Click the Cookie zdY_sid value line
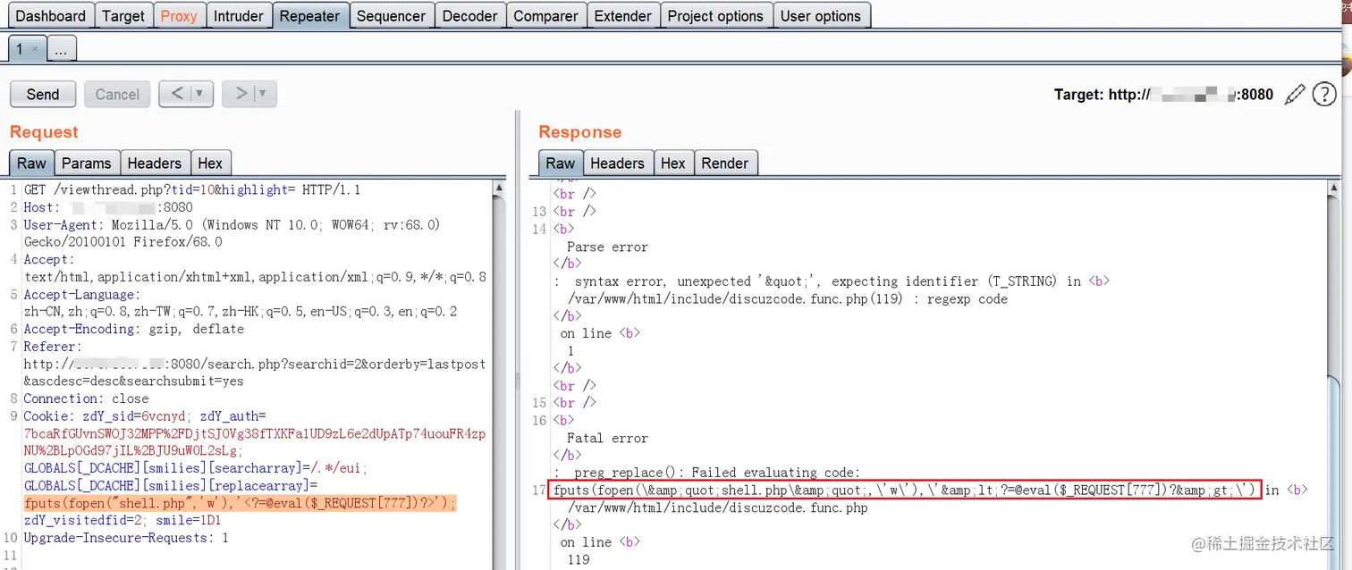Viewport: 1352px width, 570px height. pyautogui.click(x=145, y=415)
